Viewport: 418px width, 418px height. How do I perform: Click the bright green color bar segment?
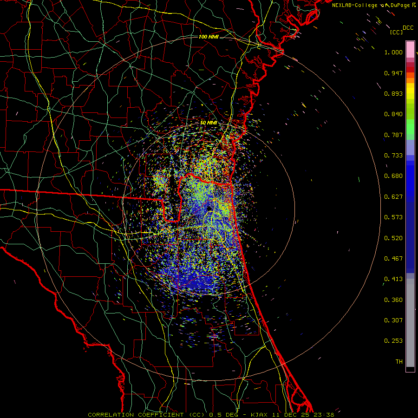(410, 127)
